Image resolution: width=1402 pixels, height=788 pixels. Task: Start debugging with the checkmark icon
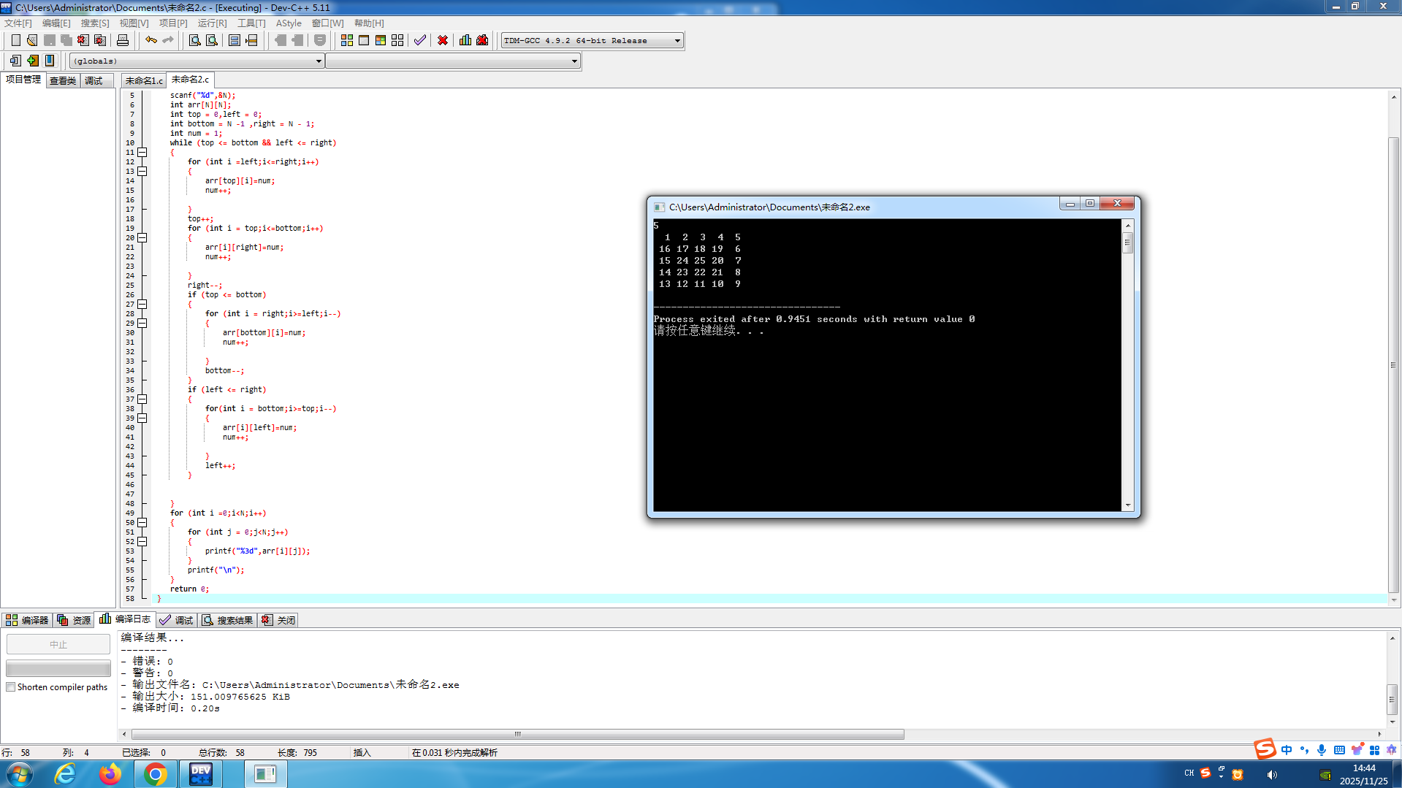420,40
